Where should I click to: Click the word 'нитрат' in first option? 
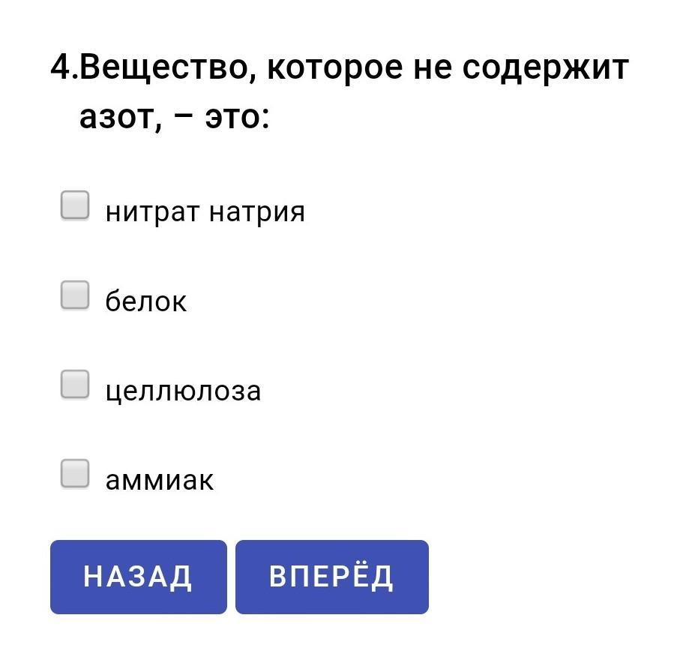(x=153, y=212)
